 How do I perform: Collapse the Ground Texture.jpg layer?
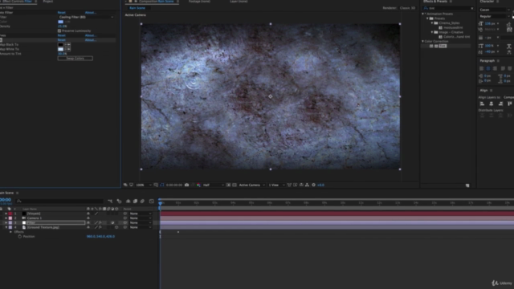pyautogui.click(x=6, y=227)
